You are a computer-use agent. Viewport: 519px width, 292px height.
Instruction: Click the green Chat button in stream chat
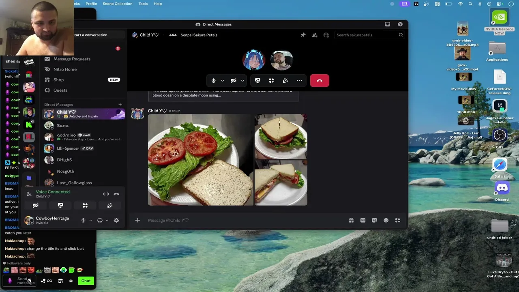click(x=86, y=281)
